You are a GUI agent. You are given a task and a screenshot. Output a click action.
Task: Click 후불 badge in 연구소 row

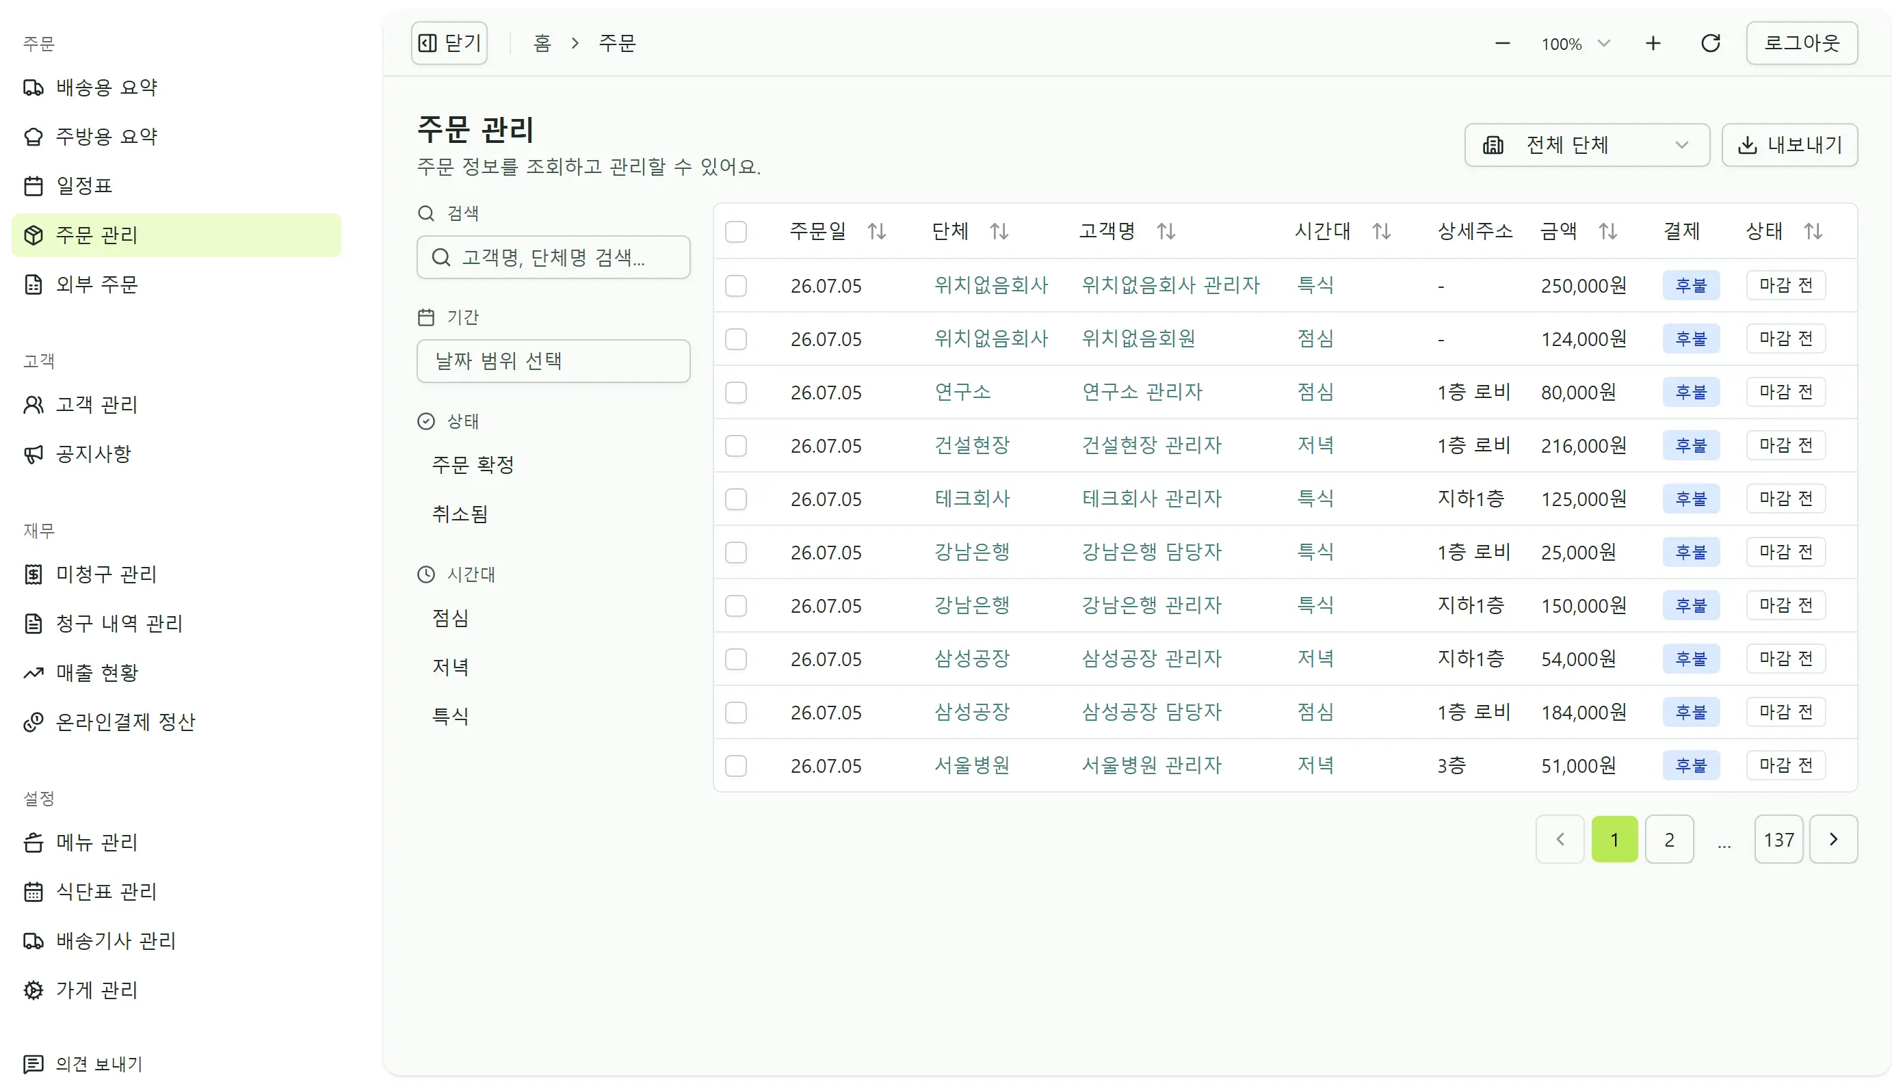click(1692, 392)
